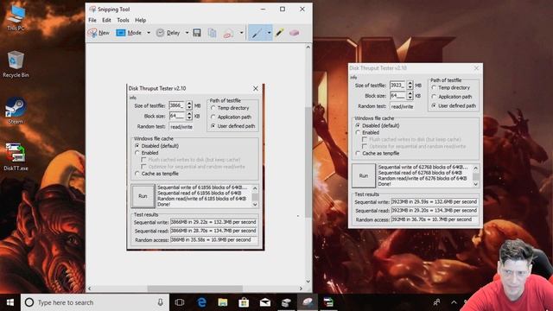The height and width of the screenshot is (311, 553).
Task: Decrease block size with down arrow, right window
Action: click(x=410, y=98)
